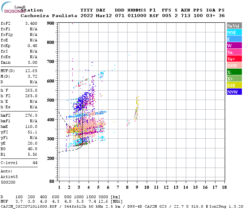
Task: Click the 900 km height axis label
Action: tap(51, 23)
